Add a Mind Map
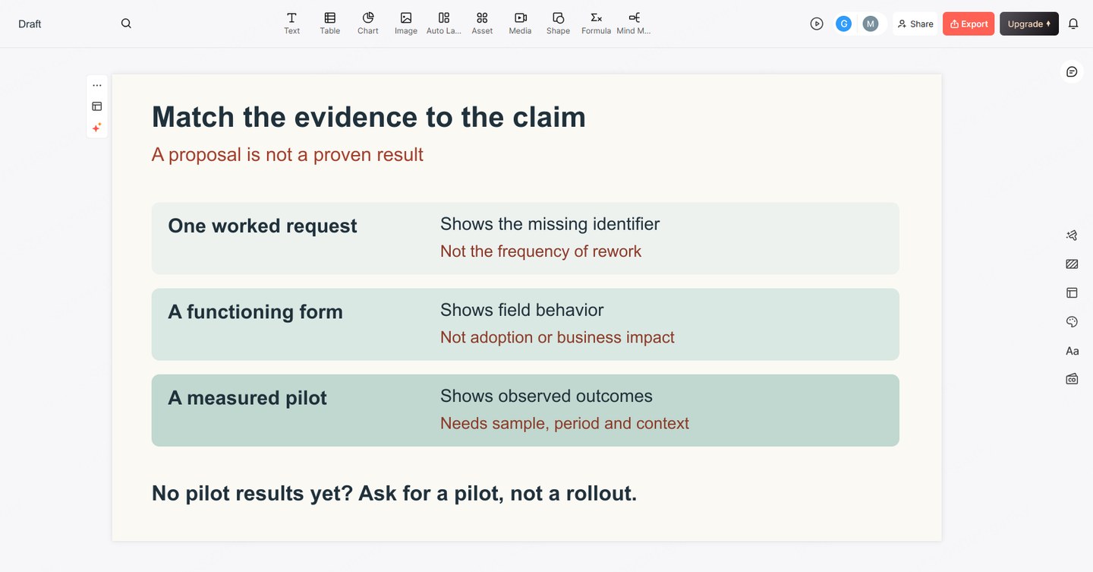This screenshot has height=572, width=1093. [x=634, y=24]
